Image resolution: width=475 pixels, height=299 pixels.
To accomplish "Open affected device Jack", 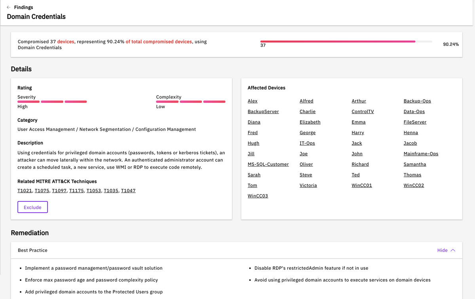I will coord(357,143).
